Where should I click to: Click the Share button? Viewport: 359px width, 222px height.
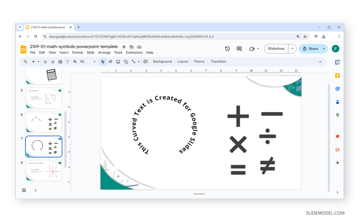[310, 49]
